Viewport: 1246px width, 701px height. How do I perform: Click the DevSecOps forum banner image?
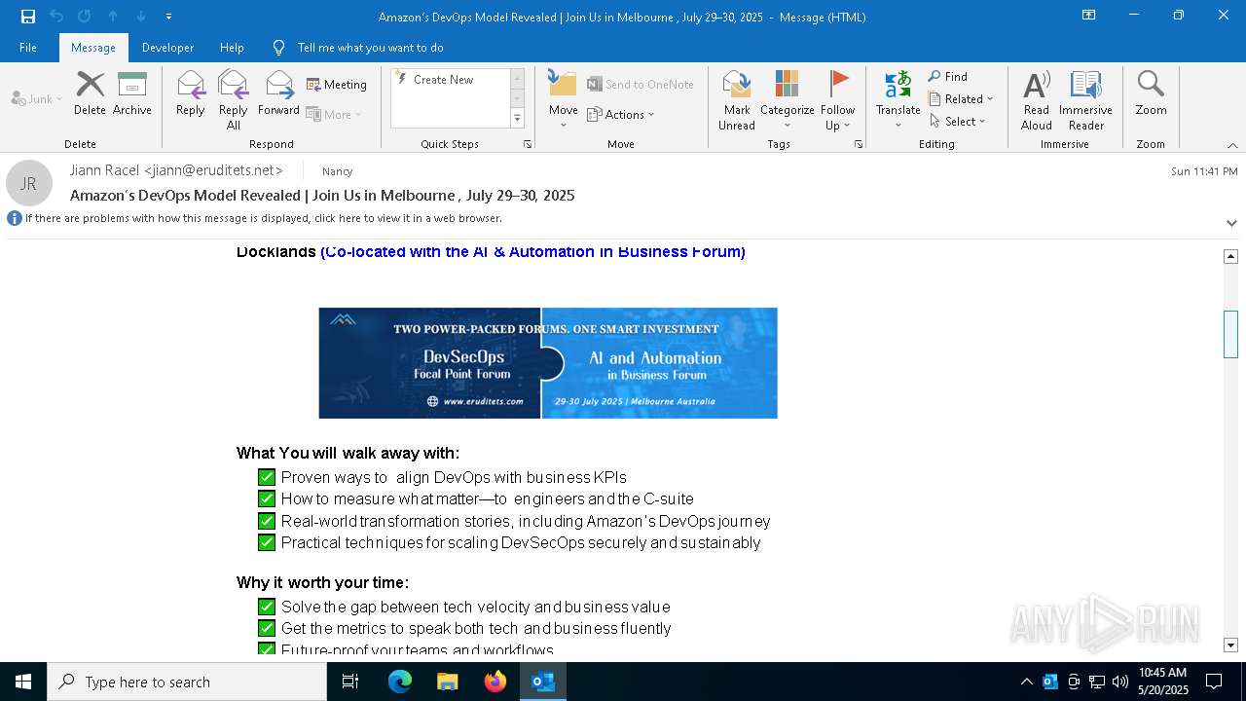coord(548,363)
